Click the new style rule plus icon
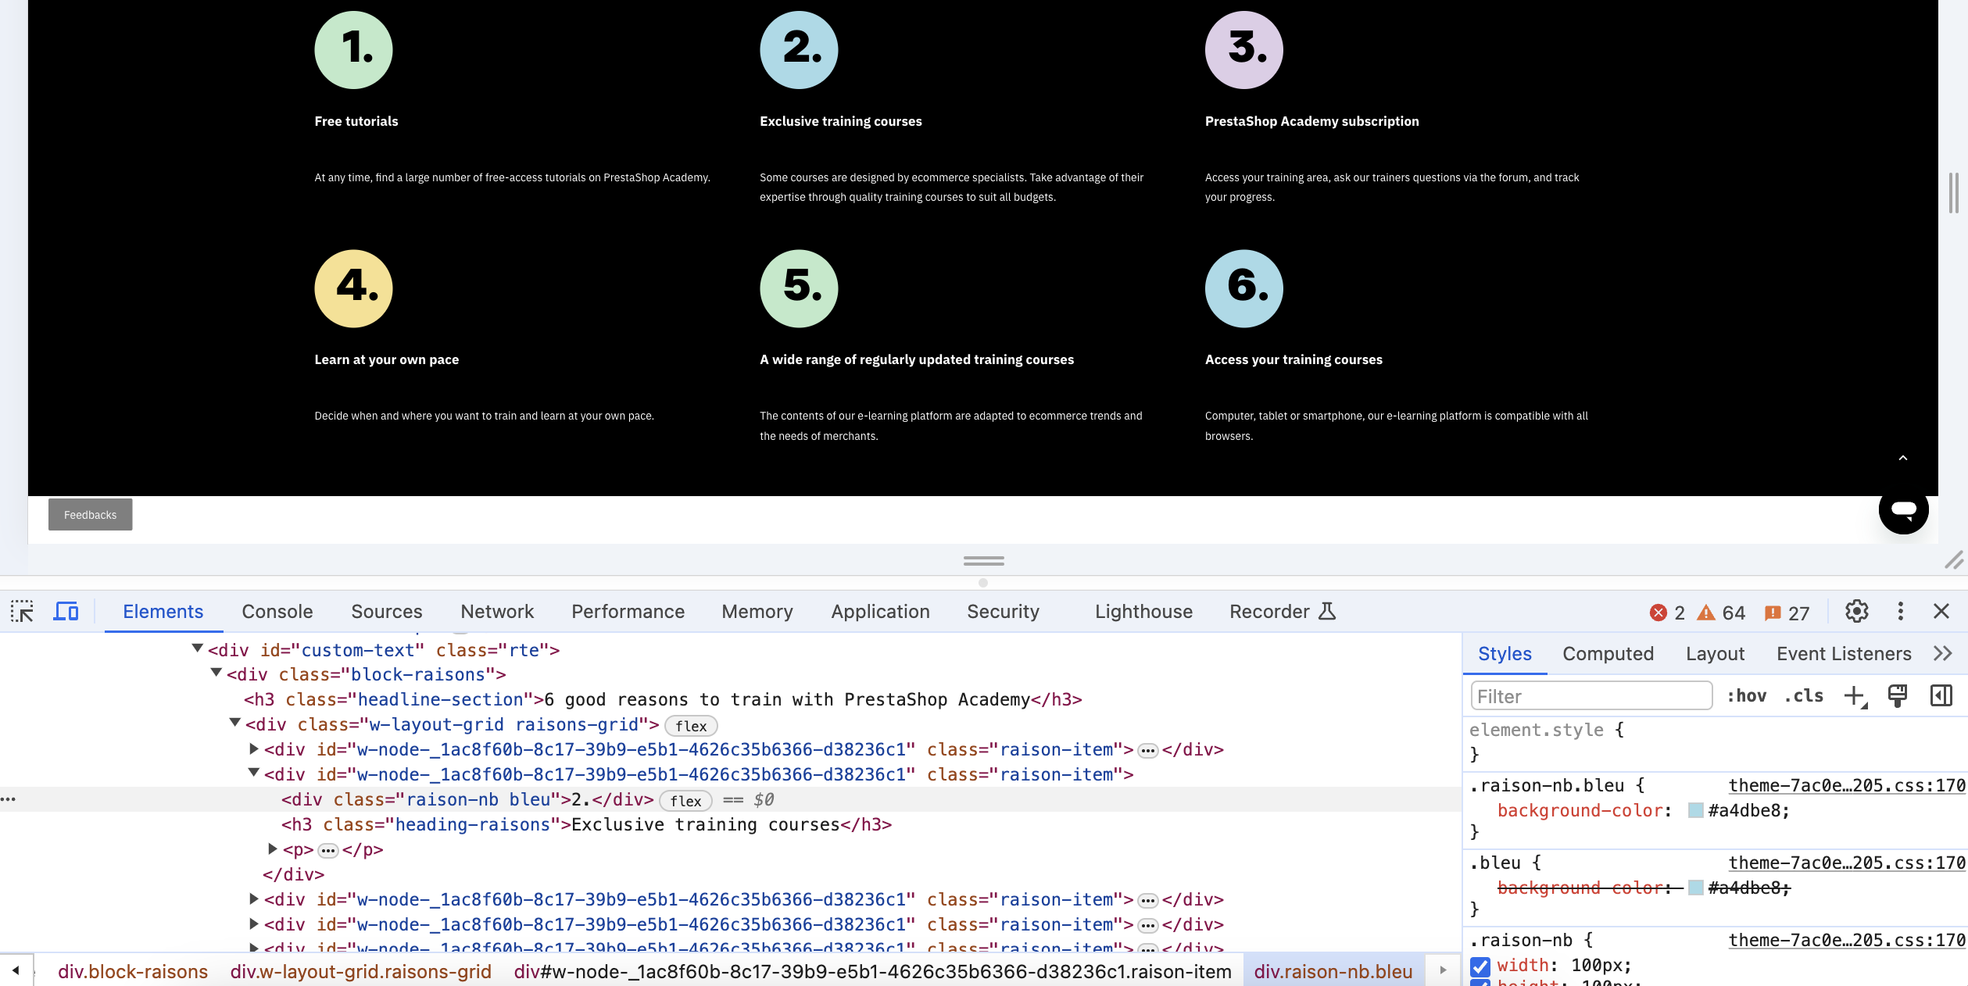The height and width of the screenshot is (986, 1968). coord(1855,695)
